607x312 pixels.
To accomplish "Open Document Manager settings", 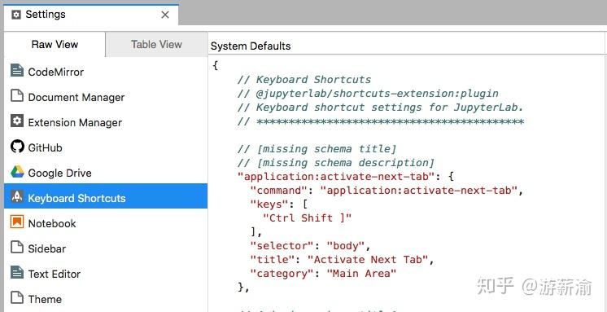I will (106, 97).
